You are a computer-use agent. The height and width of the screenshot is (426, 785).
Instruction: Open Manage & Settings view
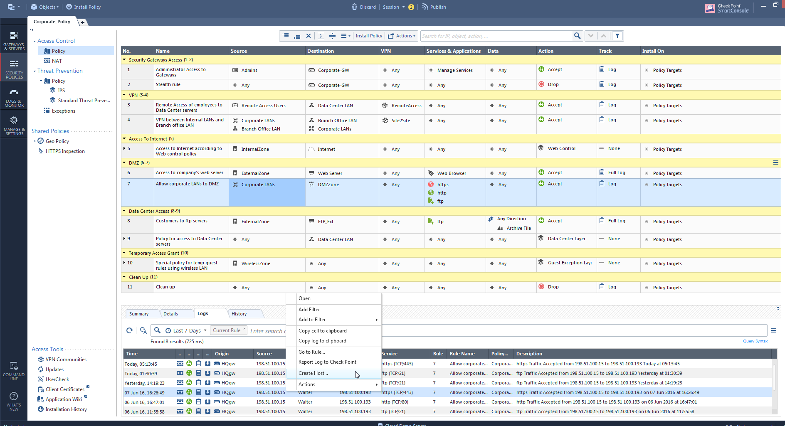click(x=14, y=126)
